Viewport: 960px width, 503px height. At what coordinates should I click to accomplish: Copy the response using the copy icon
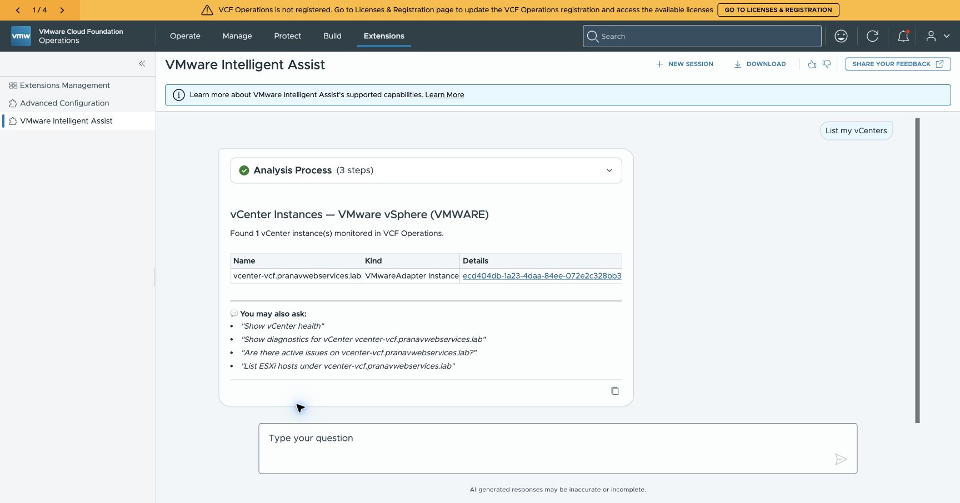tap(615, 391)
